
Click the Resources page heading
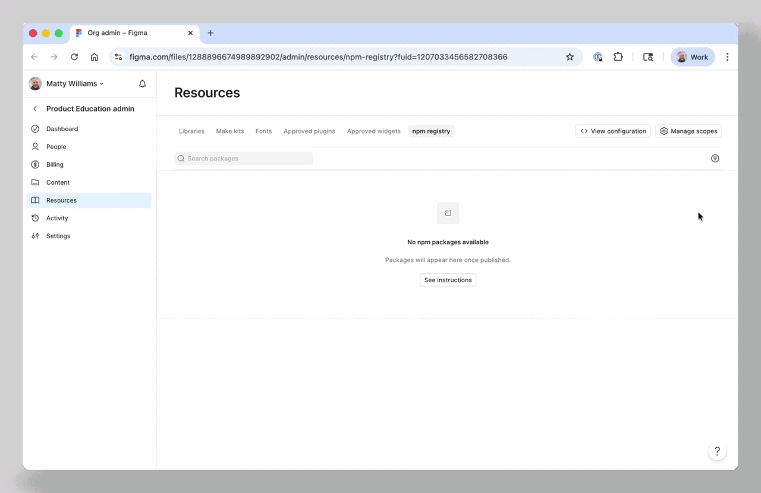[x=207, y=93]
